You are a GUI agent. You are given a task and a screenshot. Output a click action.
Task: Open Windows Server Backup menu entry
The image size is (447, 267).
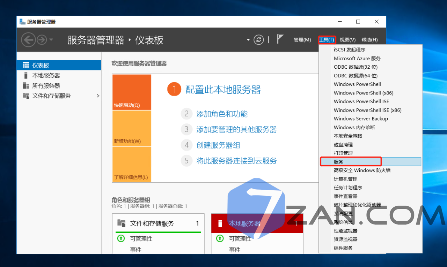point(371,119)
